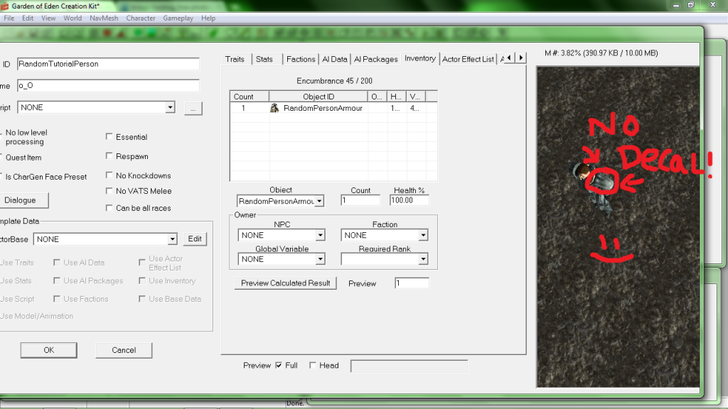728x409 pixels.
Task: Expand the Global Variable dropdown
Action: [x=321, y=259]
